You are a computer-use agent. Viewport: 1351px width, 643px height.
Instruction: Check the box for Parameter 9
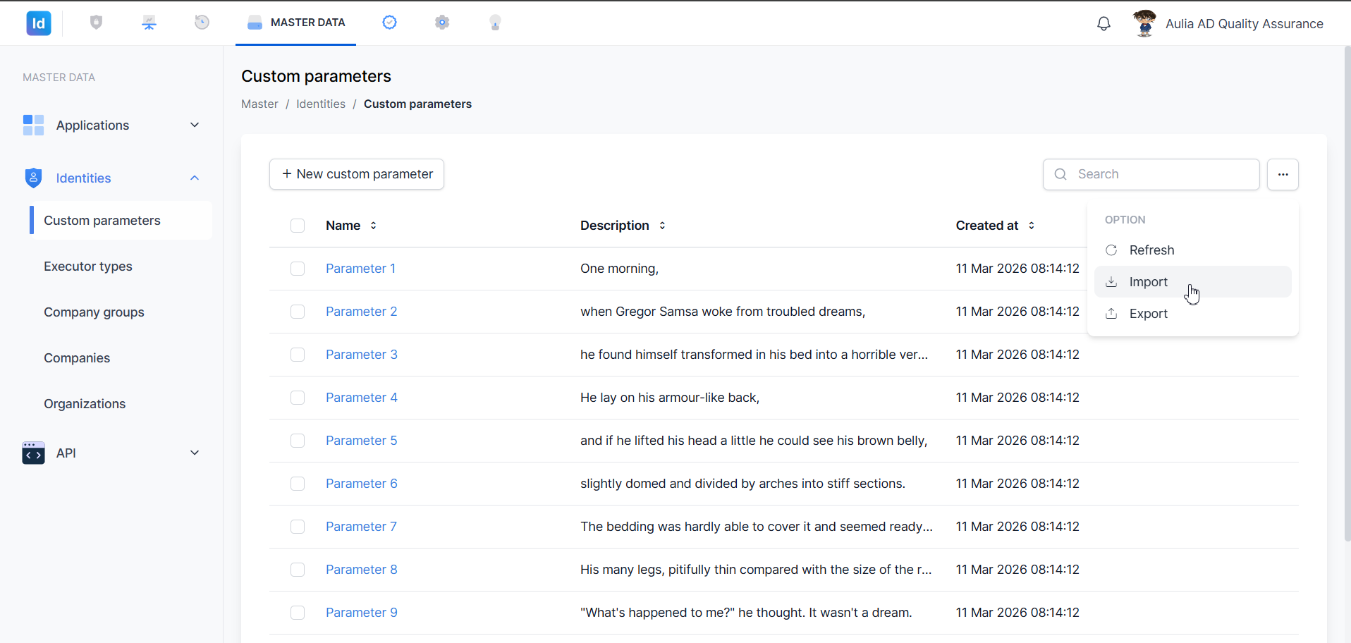pyautogui.click(x=298, y=613)
